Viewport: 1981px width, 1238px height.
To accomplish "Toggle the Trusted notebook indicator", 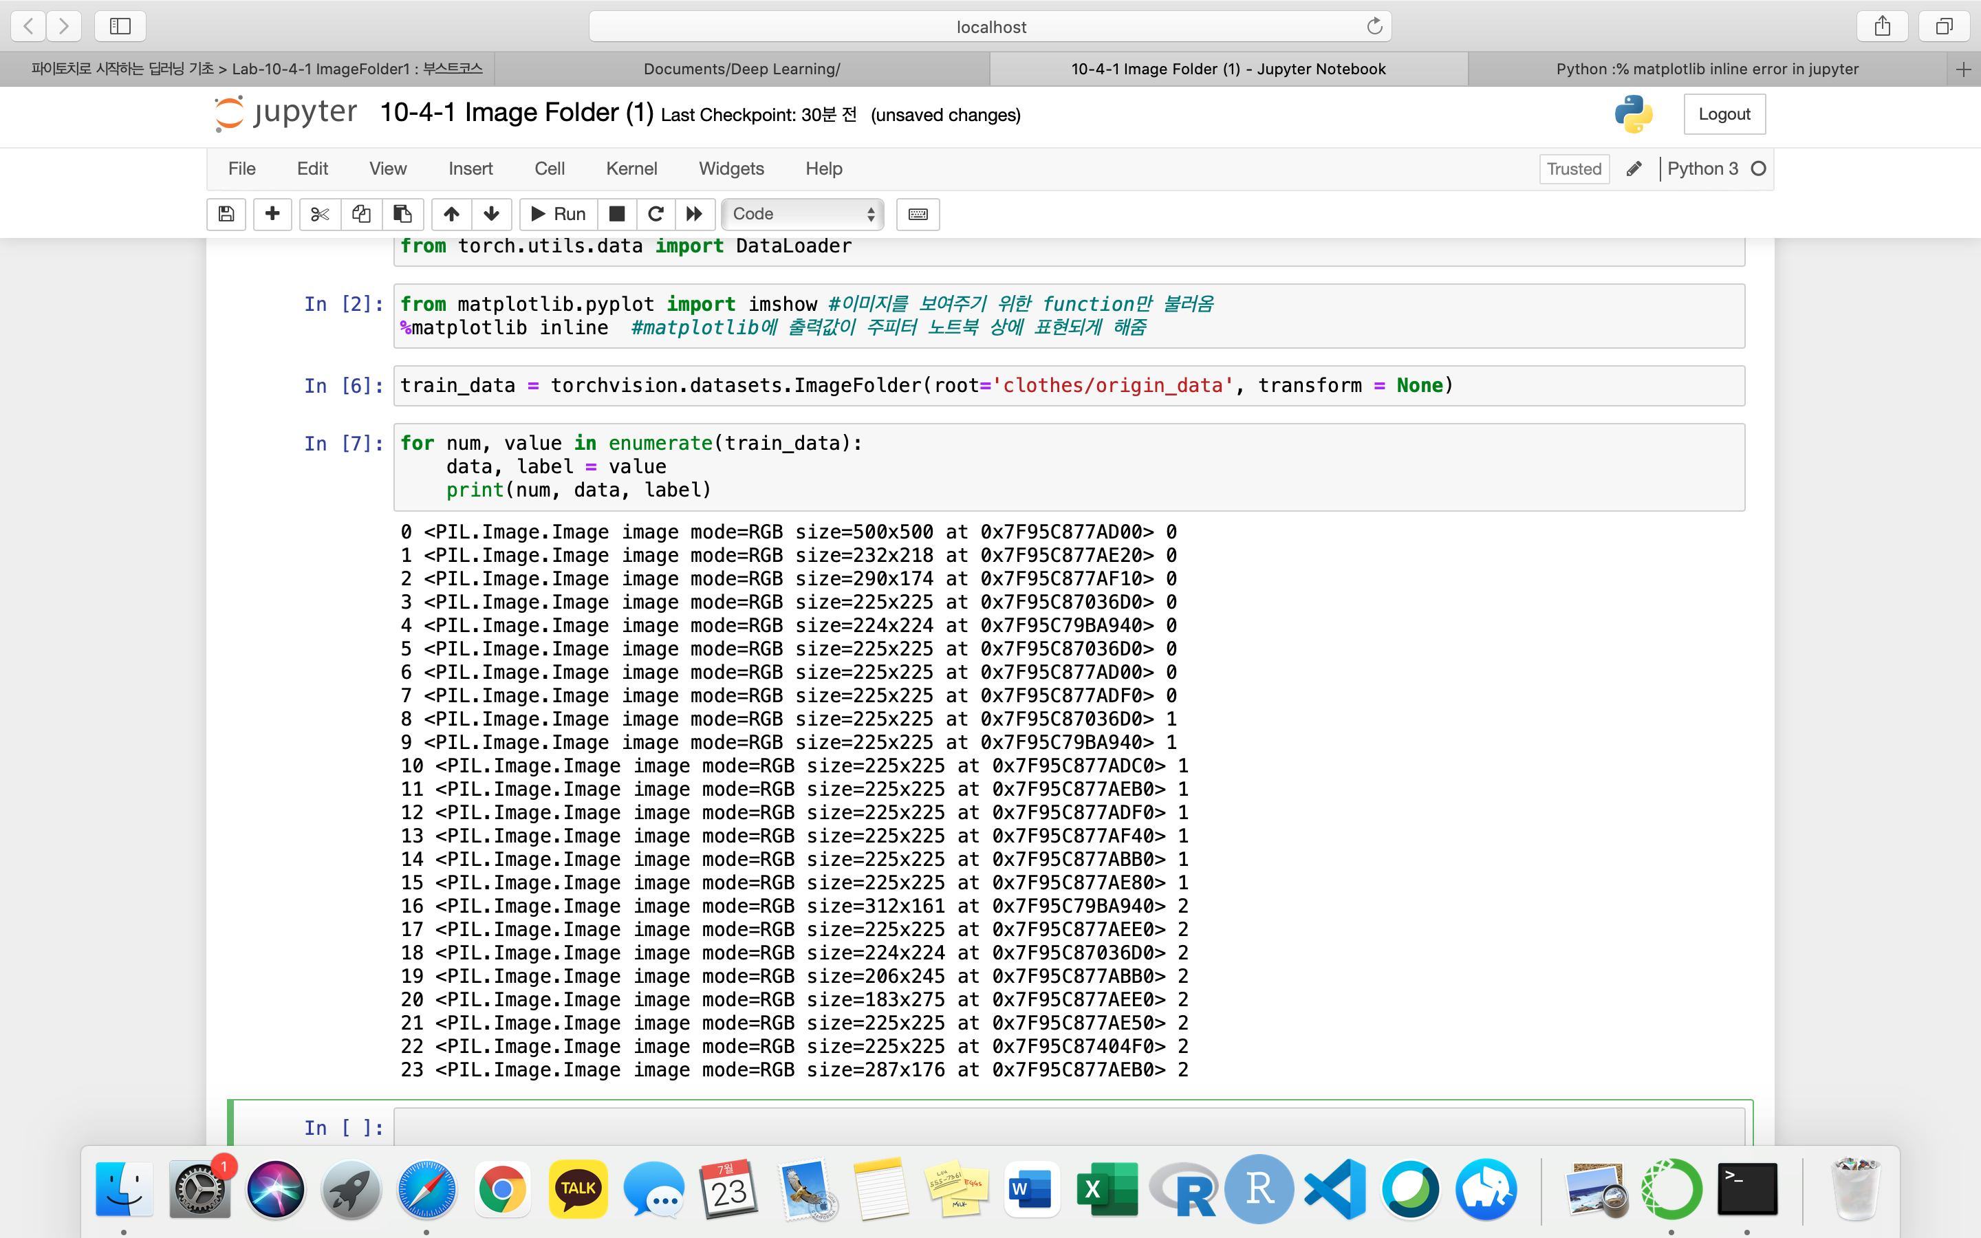I will tap(1573, 169).
